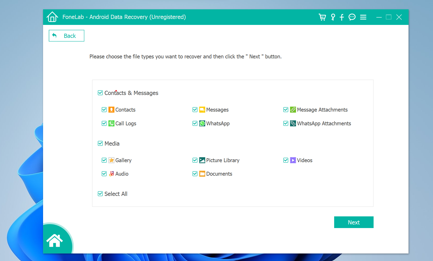Uncheck the Contacts checkbox
433x261 pixels.
tap(104, 109)
